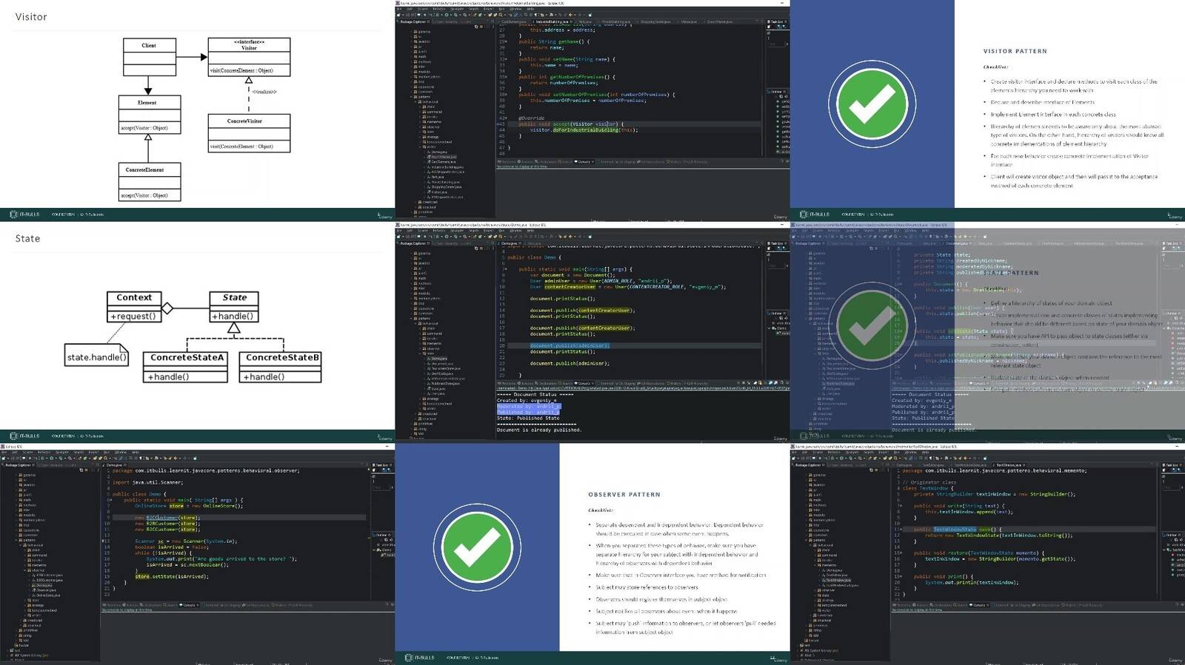Select the Demo.java editor tab in the State Demo window
This screenshot has width=1185, height=665.
pos(510,243)
